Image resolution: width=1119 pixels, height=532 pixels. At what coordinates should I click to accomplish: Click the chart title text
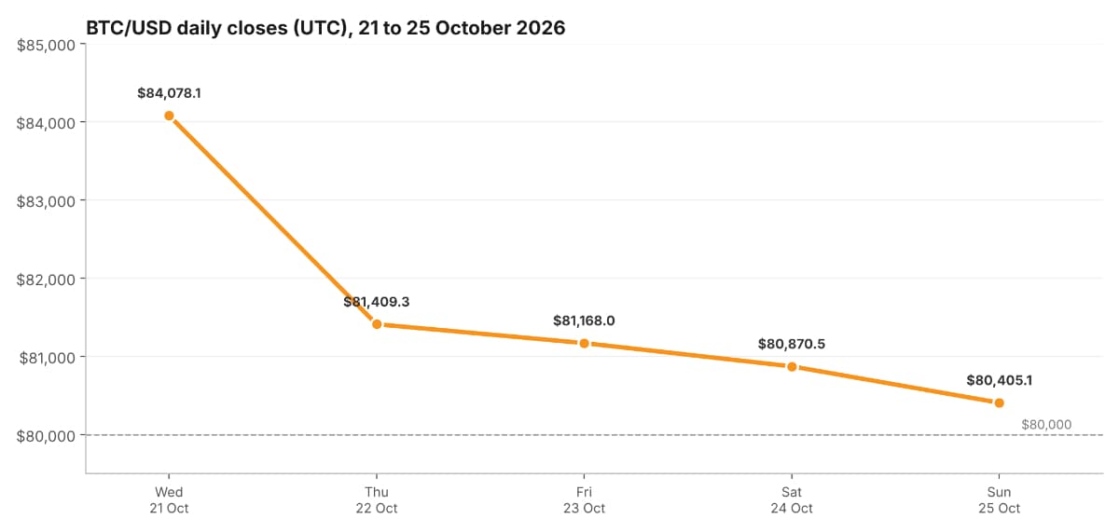tap(325, 28)
